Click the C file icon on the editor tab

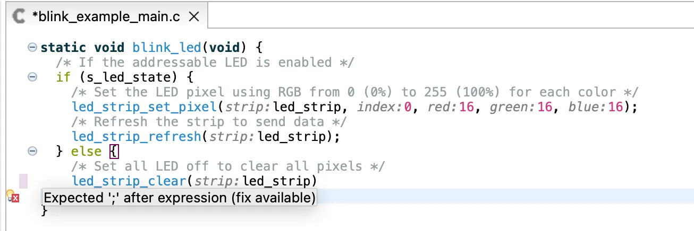pos(20,16)
